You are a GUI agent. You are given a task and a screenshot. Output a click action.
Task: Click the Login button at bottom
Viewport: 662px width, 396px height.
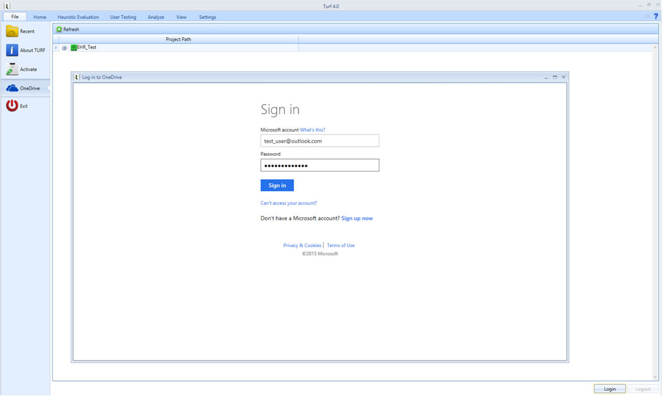pyautogui.click(x=610, y=389)
